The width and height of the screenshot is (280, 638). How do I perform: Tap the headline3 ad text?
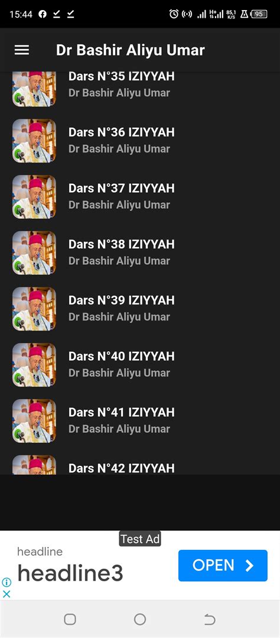pyautogui.click(x=70, y=574)
